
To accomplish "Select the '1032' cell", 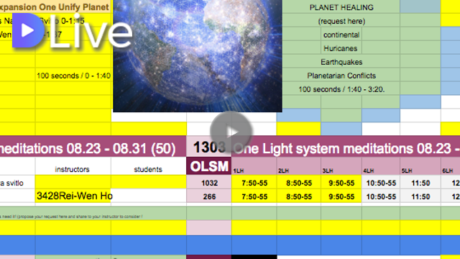I will (x=209, y=183).
